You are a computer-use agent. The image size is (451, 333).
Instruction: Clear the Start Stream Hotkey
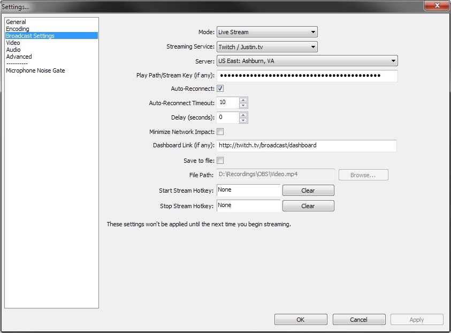point(308,190)
